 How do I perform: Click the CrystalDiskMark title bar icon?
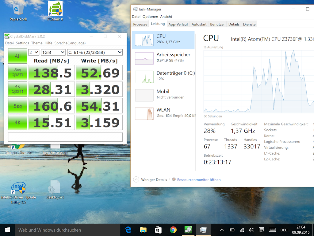pyautogui.click(x=7, y=36)
